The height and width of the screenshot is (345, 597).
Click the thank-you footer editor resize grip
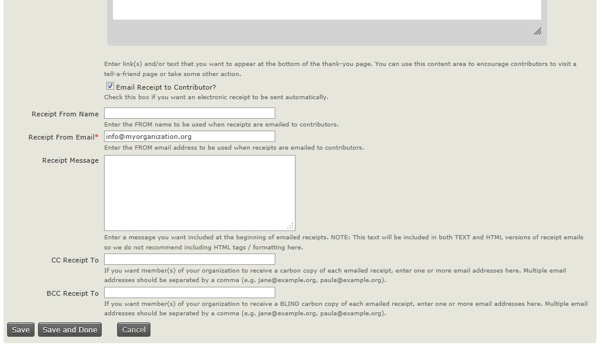[x=537, y=31]
